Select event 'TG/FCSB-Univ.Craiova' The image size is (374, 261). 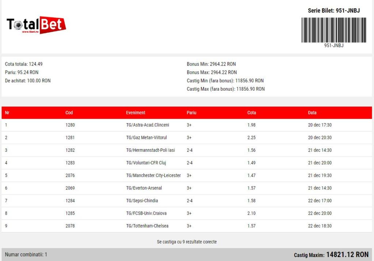pyautogui.click(x=146, y=213)
